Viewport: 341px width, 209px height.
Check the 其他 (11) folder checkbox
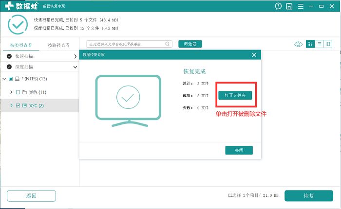click(x=18, y=92)
